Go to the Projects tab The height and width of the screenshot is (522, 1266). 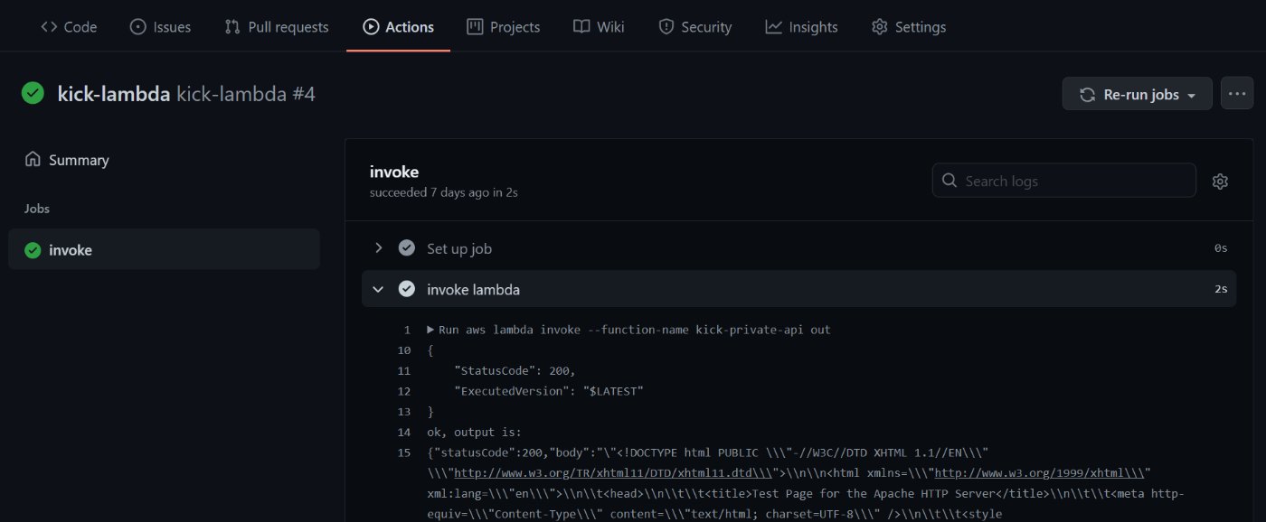504,27
